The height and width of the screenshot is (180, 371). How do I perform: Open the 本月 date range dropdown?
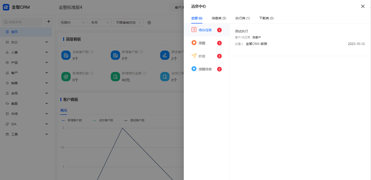tap(100, 23)
